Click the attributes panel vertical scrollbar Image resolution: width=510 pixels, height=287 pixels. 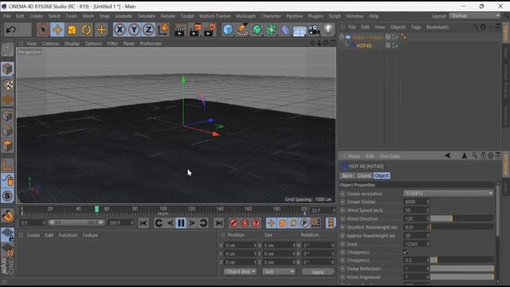[x=497, y=210]
